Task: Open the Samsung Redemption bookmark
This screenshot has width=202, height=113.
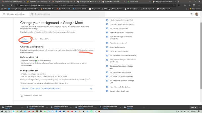Action: [x=15, y=9]
